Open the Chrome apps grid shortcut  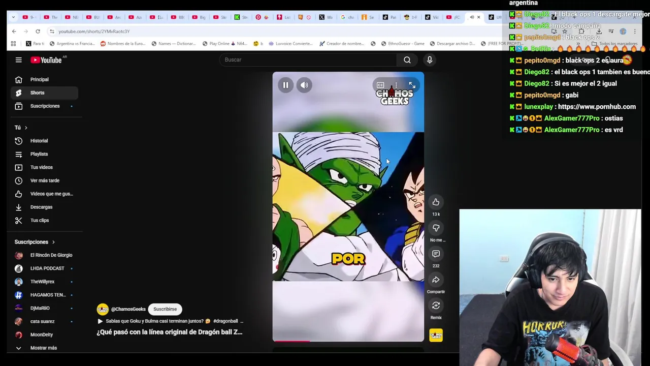[13, 44]
